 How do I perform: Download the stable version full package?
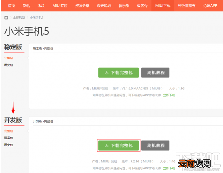[119, 73]
